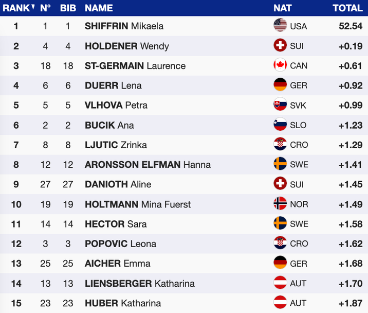Screen dimensions: 368x313
Task: Click the Austria flag beside Liensberger
Action: [x=280, y=283]
